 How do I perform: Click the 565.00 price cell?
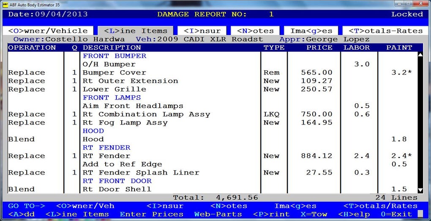(316, 72)
